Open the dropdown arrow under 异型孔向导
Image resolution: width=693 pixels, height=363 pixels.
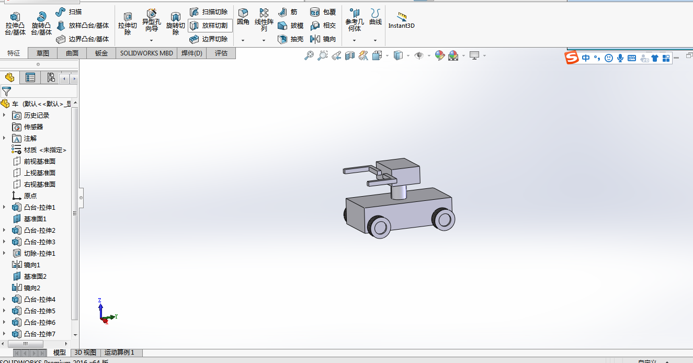tap(152, 40)
